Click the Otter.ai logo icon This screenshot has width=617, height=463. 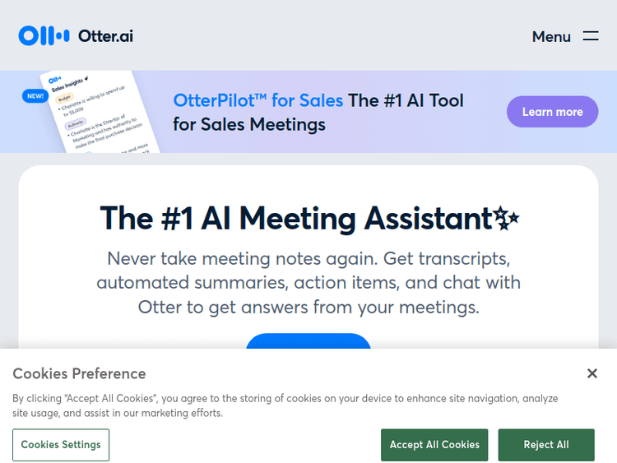tap(44, 35)
